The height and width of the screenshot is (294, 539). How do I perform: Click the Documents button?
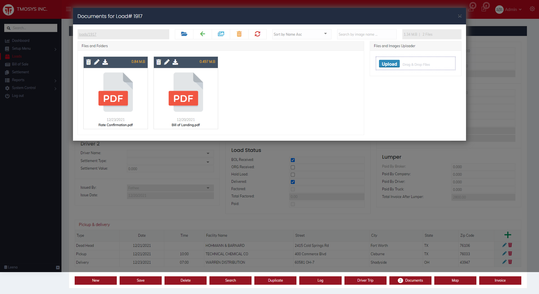tap(410, 280)
